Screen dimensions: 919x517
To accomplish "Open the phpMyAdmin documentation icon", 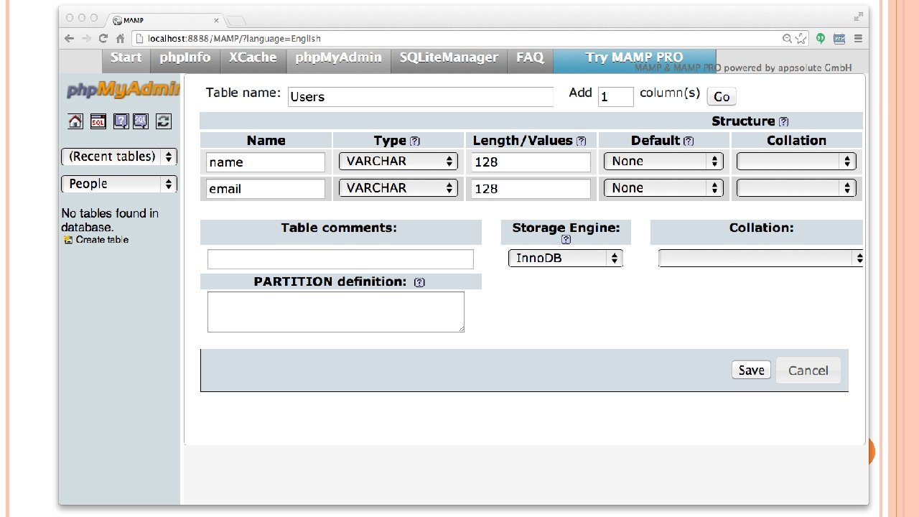I will [121, 121].
